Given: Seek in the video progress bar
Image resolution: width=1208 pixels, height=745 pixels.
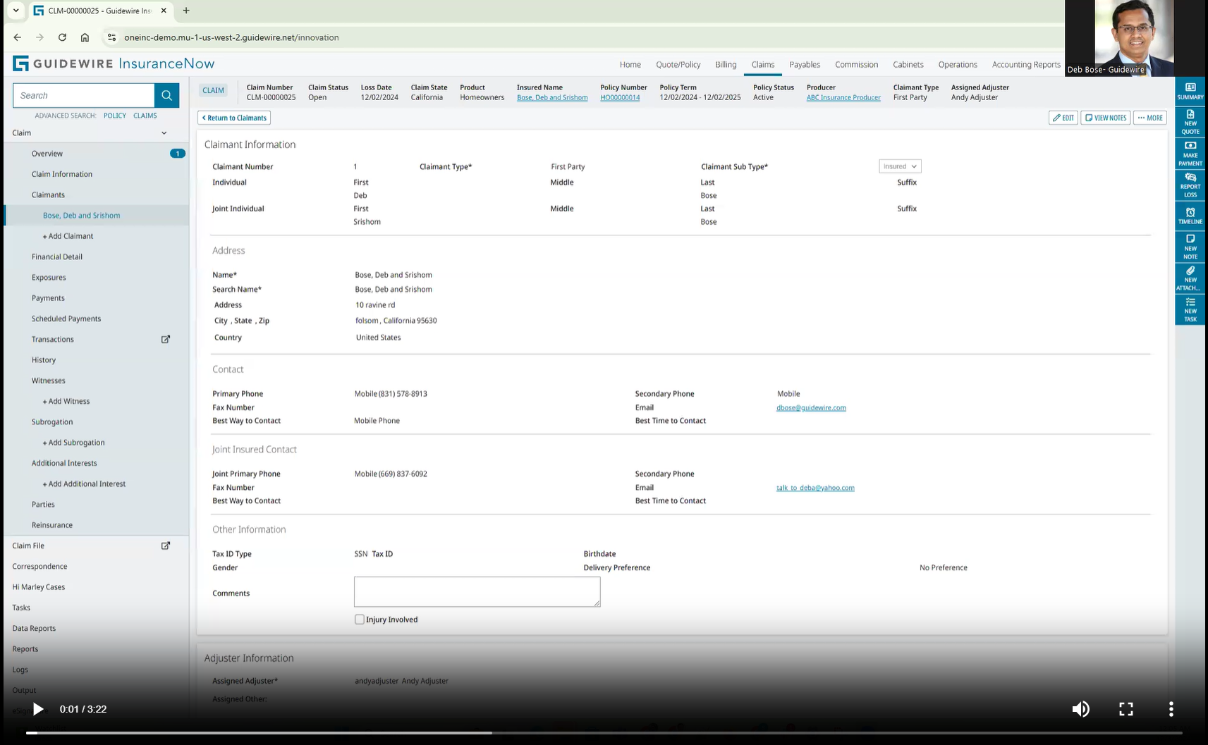Looking at the screenshot, I should tap(604, 733).
